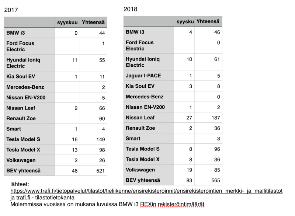Viewport: 295px width, 216px height.
Task: Open the trafi.fi tilastot long URL link
Action: point(146,191)
